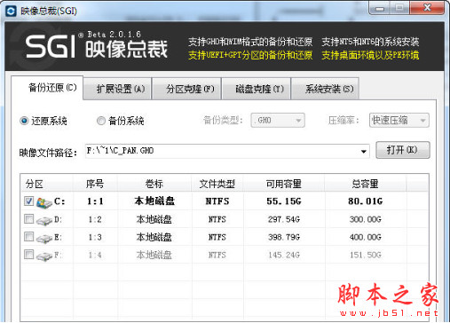Uncheck the C: partition checkbox
The height and width of the screenshot is (323, 450).
(x=28, y=201)
